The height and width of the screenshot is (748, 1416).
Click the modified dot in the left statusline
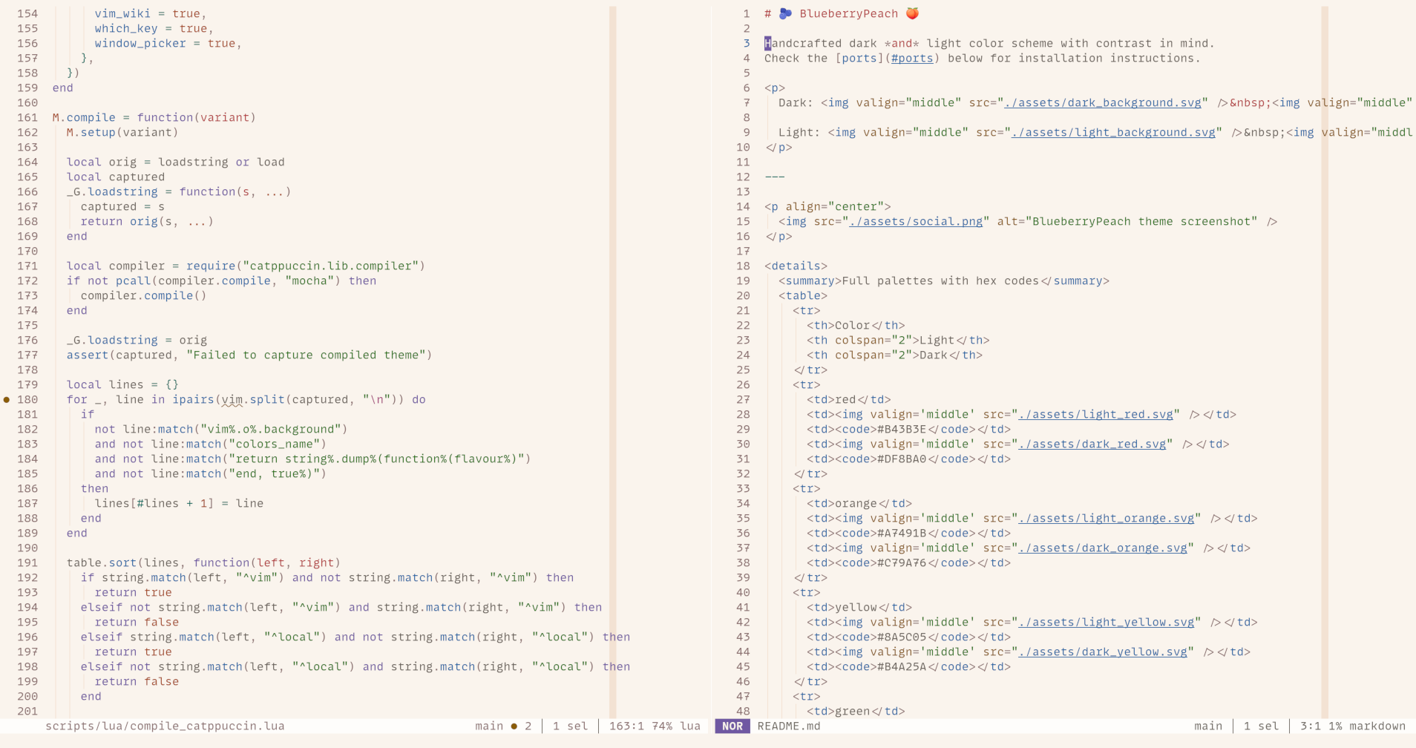click(x=514, y=726)
